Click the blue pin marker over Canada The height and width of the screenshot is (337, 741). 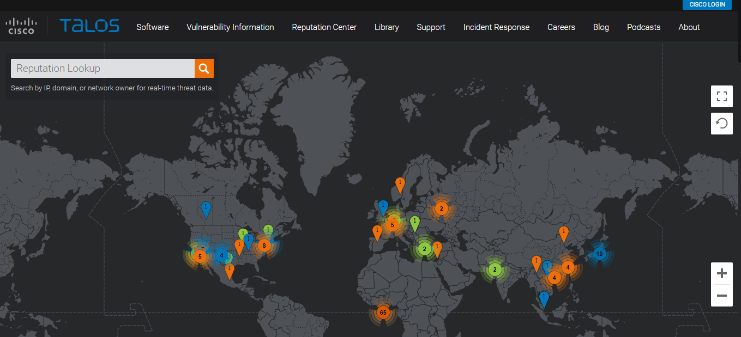click(206, 209)
